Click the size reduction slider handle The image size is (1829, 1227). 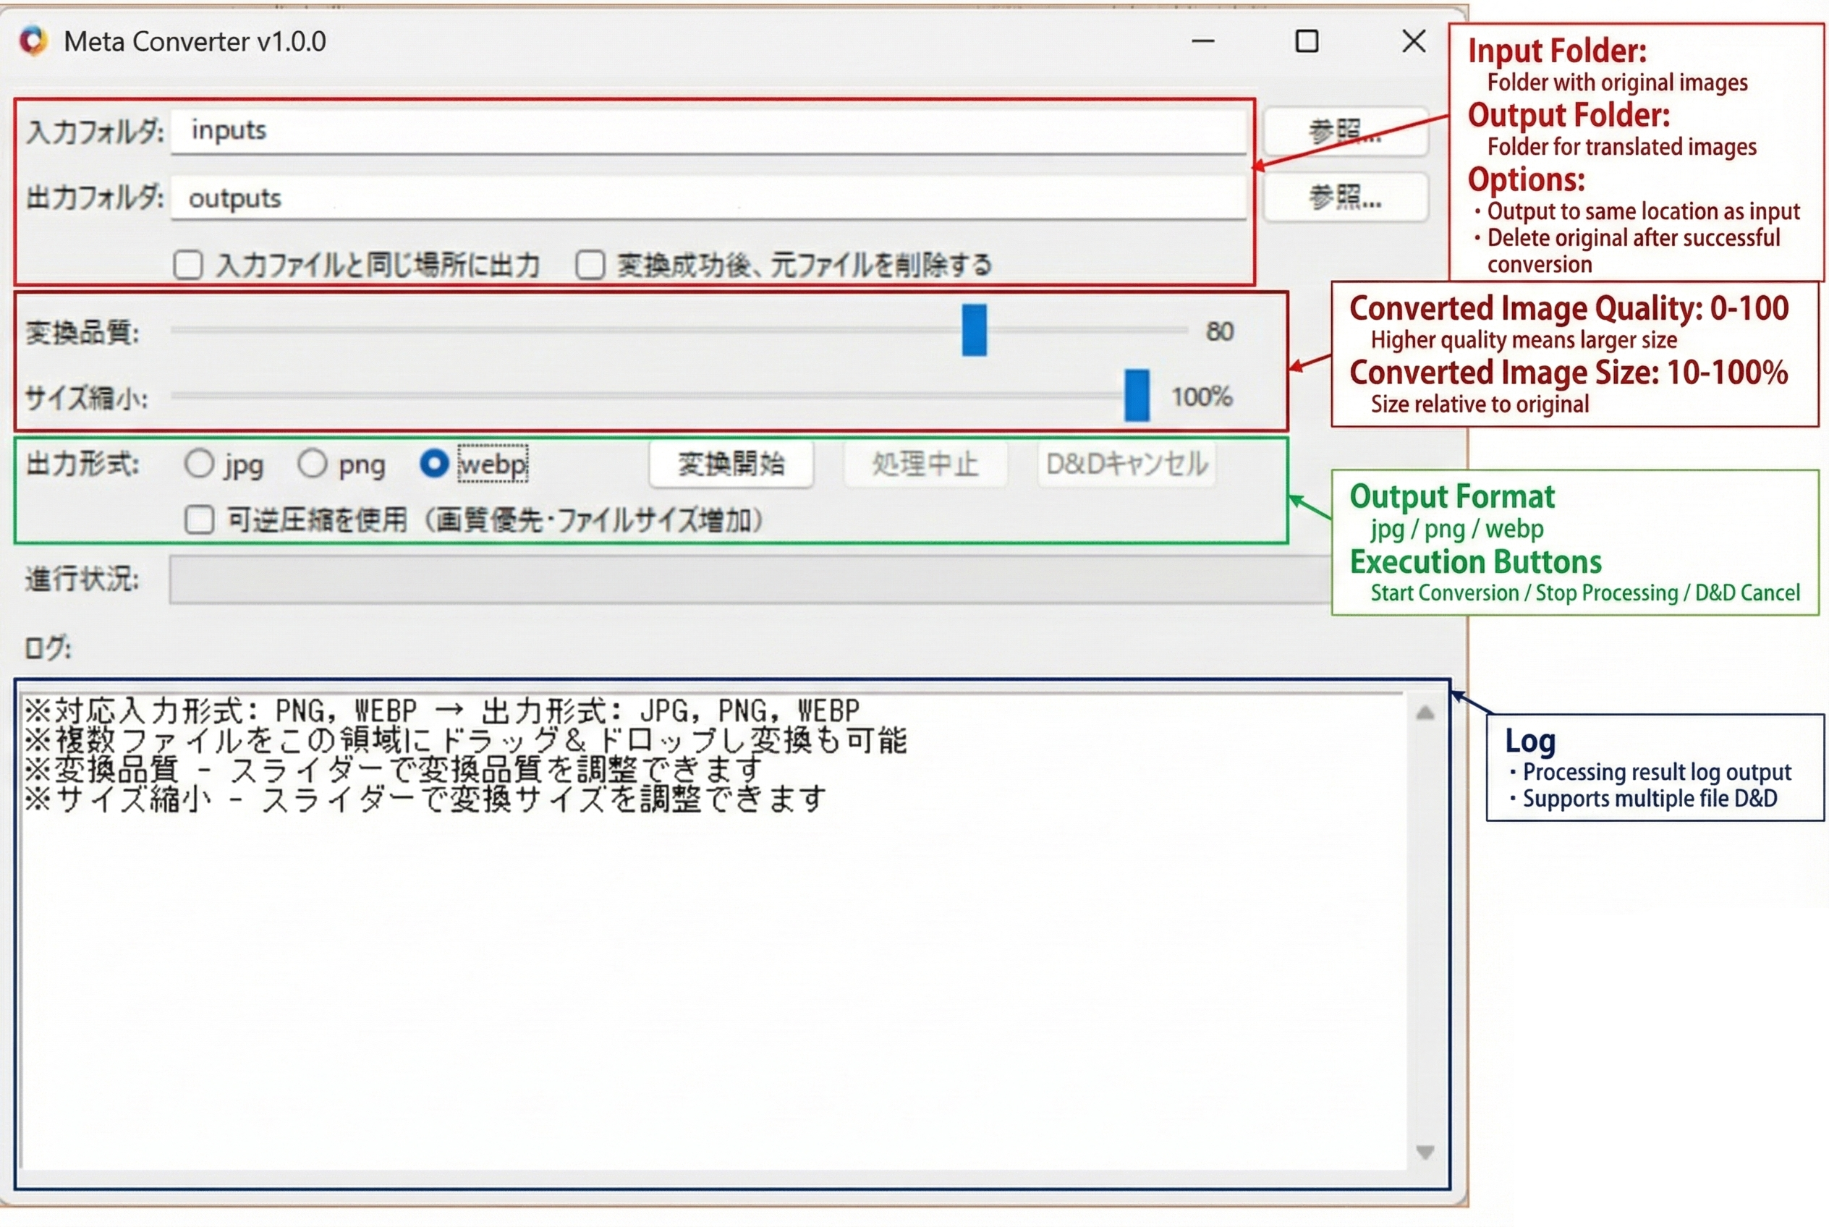[1137, 396]
